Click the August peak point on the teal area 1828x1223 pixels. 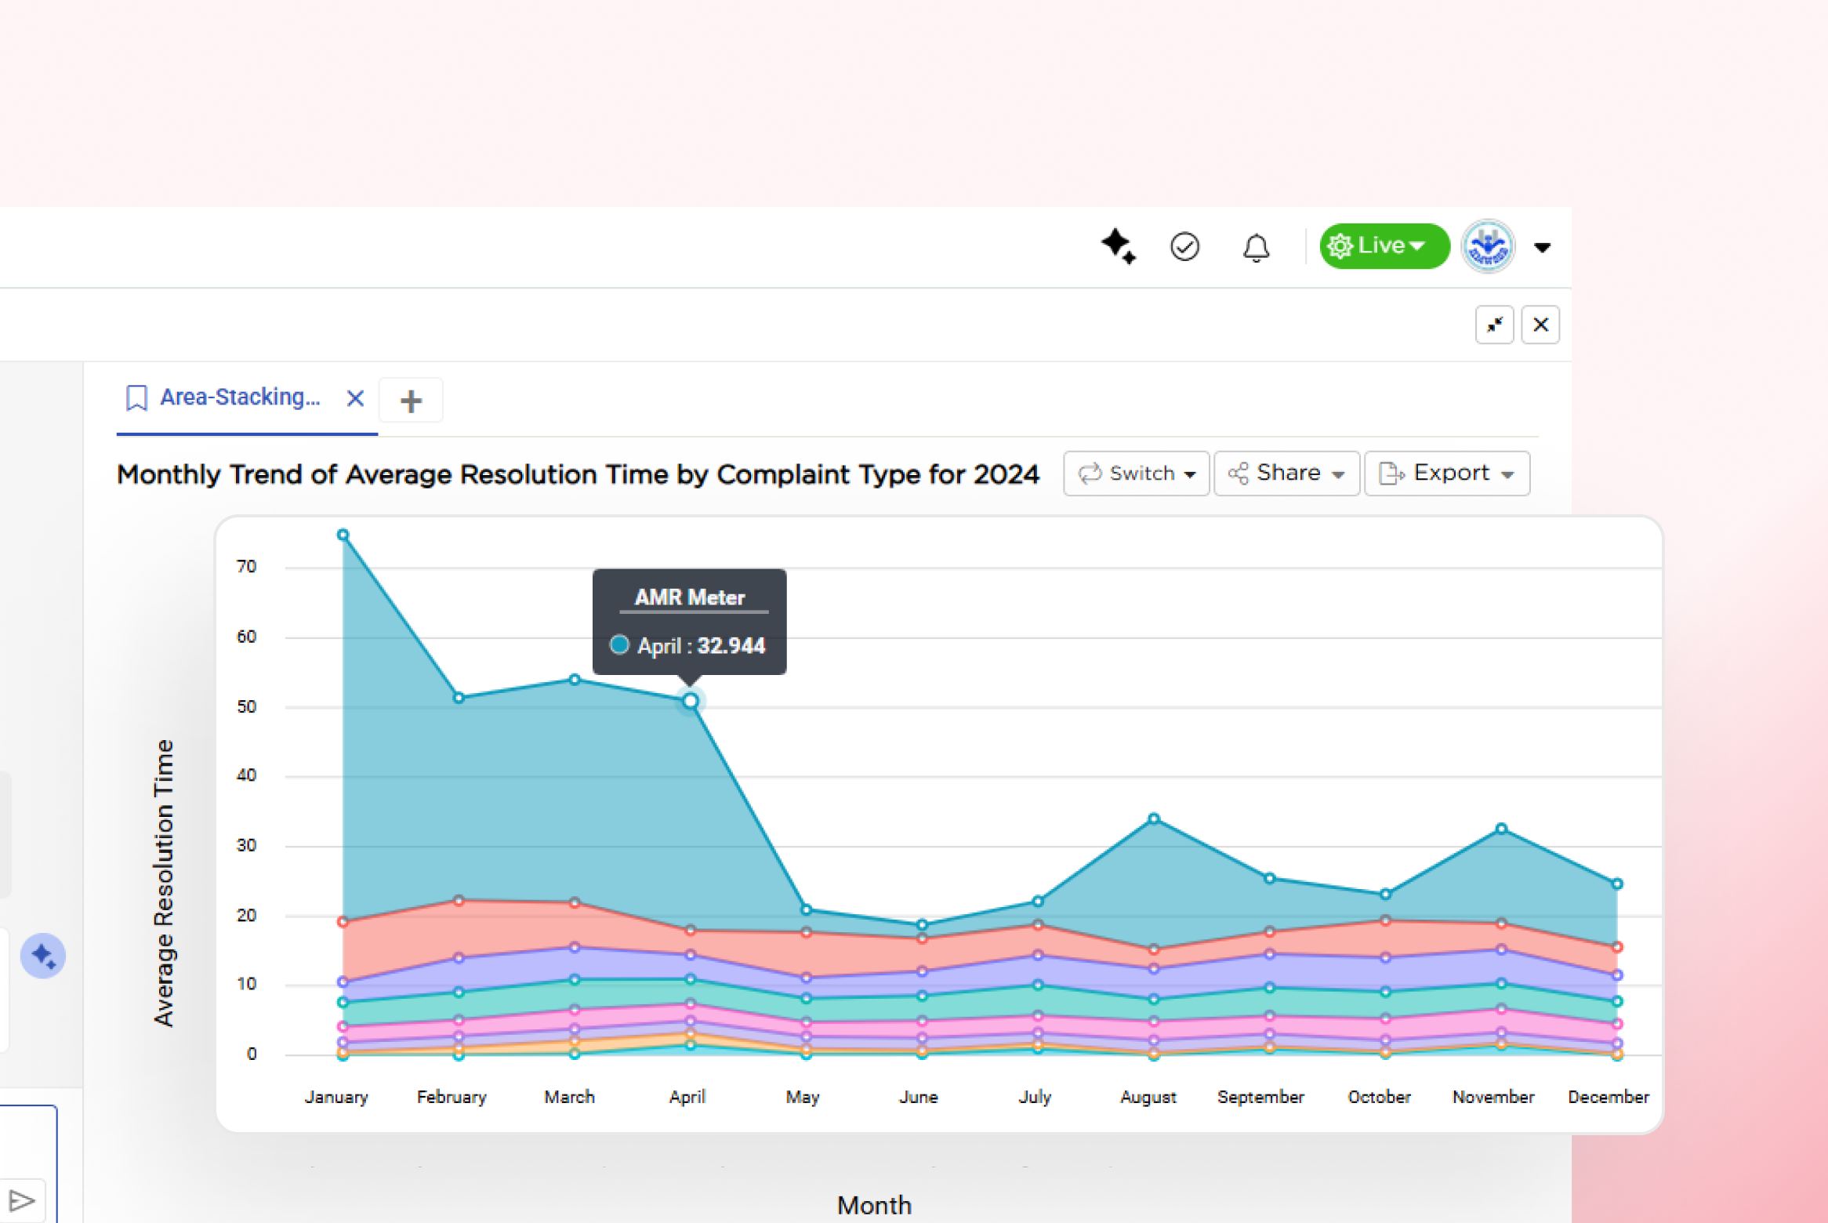pos(1152,817)
